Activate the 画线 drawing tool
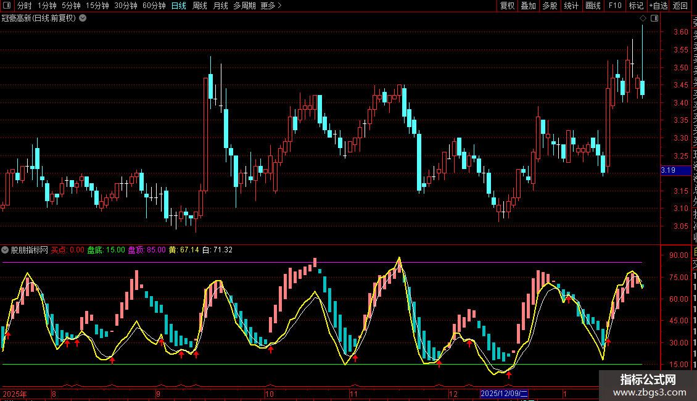The width and height of the screenshot is (697, 401). pyautogui.click(x=593, y=6)
